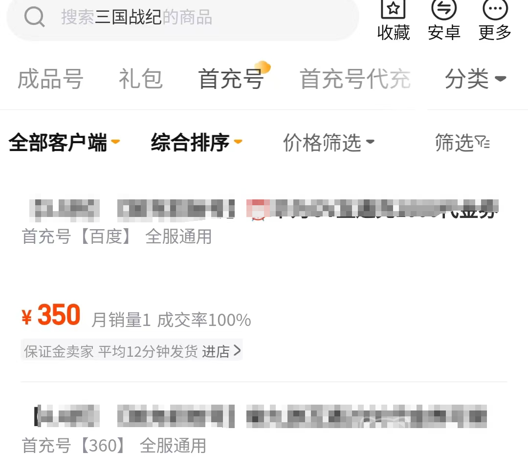Tap the search magnifier icon
Screen dimensions: 528x475
(34, 17)
